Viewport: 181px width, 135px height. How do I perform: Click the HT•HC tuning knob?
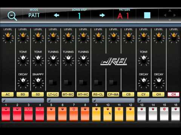83,60
